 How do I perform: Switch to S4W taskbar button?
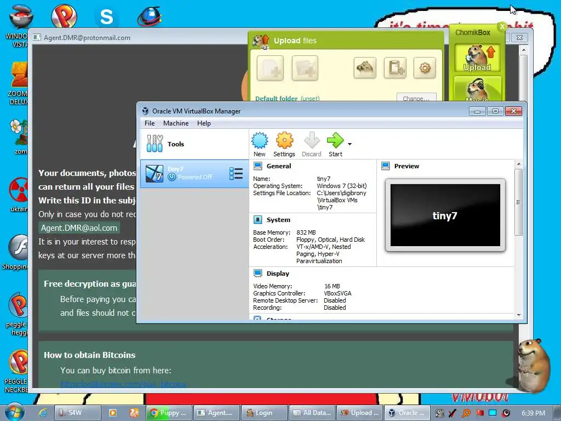pos(77,413)
